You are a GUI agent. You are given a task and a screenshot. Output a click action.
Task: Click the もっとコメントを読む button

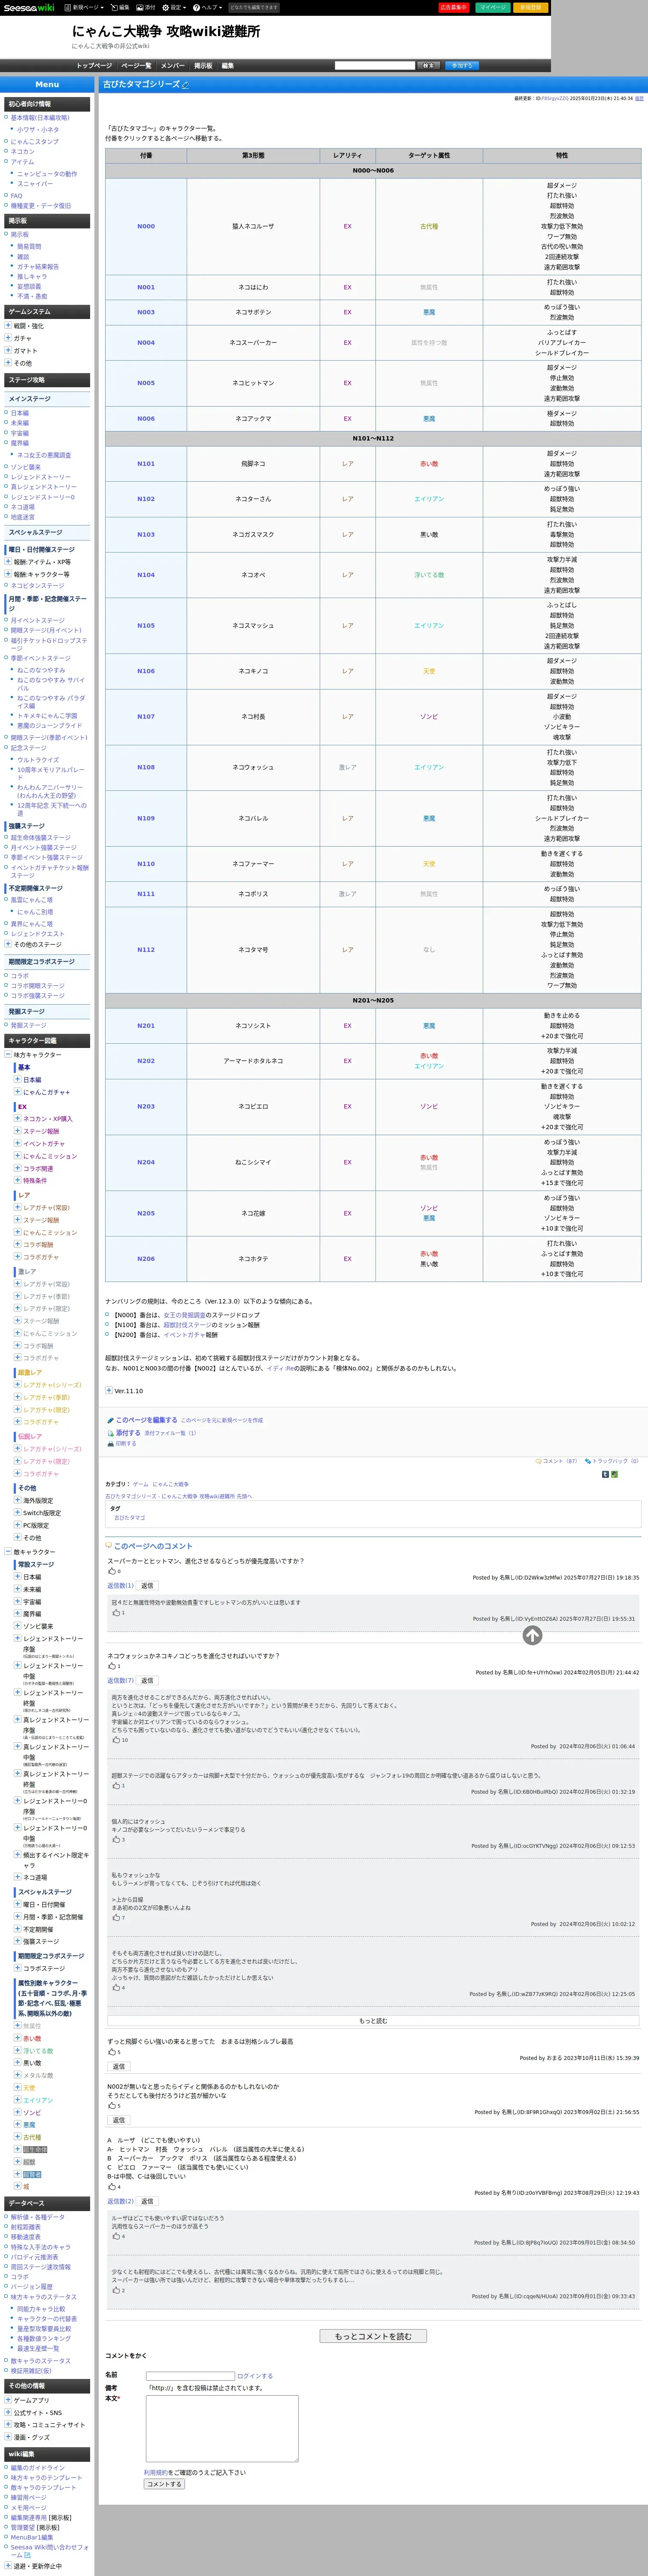[x=373, y=2337]
